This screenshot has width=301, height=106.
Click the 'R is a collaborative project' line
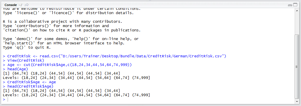pyautogui.click(x=63, y=22)
